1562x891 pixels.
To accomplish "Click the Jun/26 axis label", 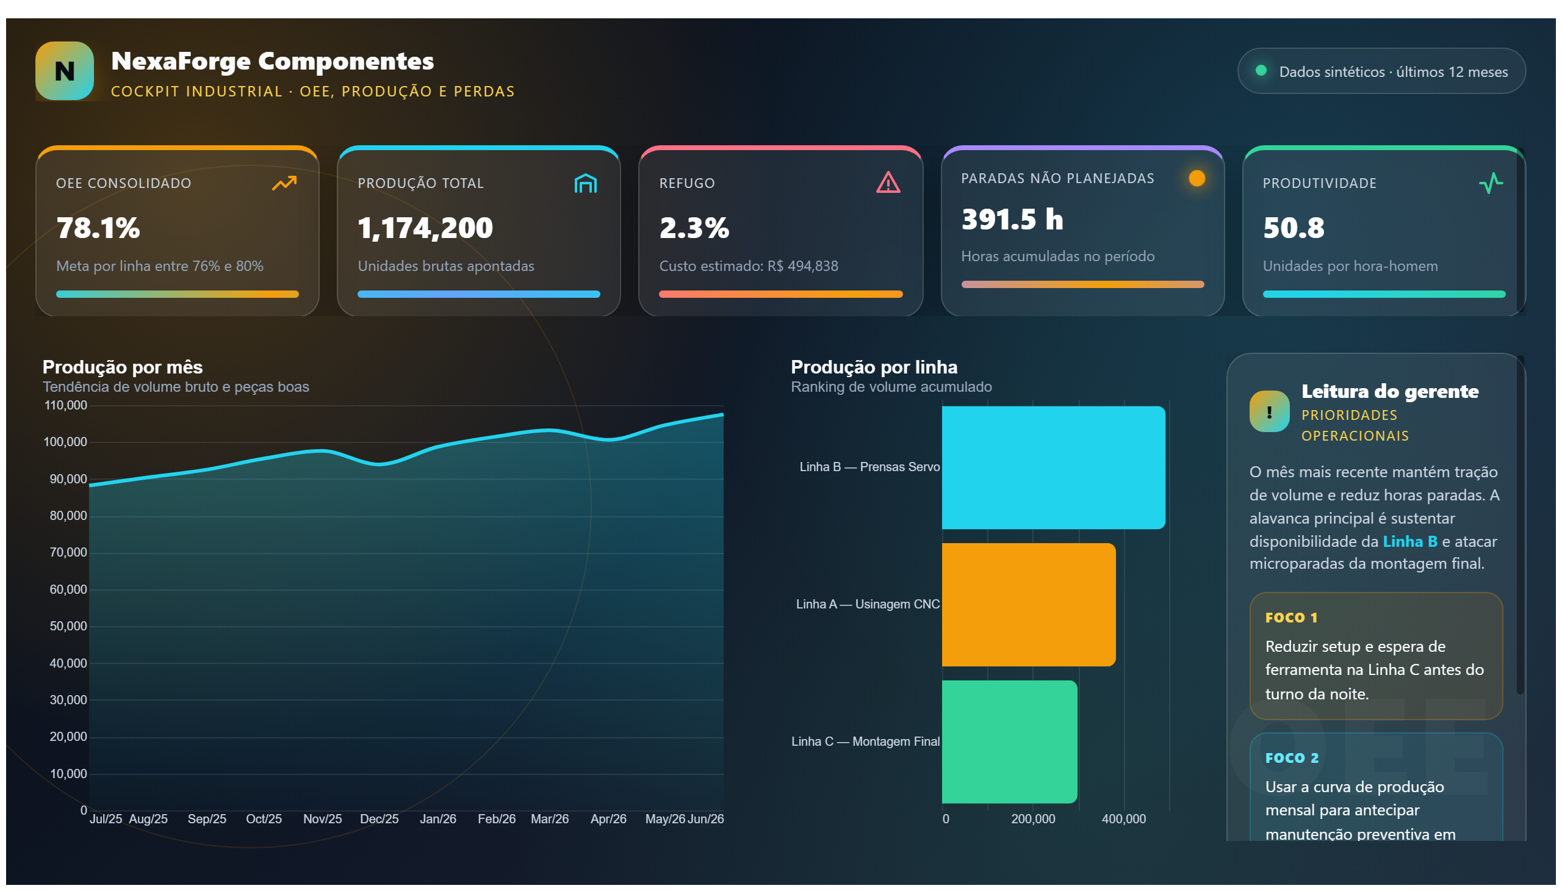I will pos(705,819).
